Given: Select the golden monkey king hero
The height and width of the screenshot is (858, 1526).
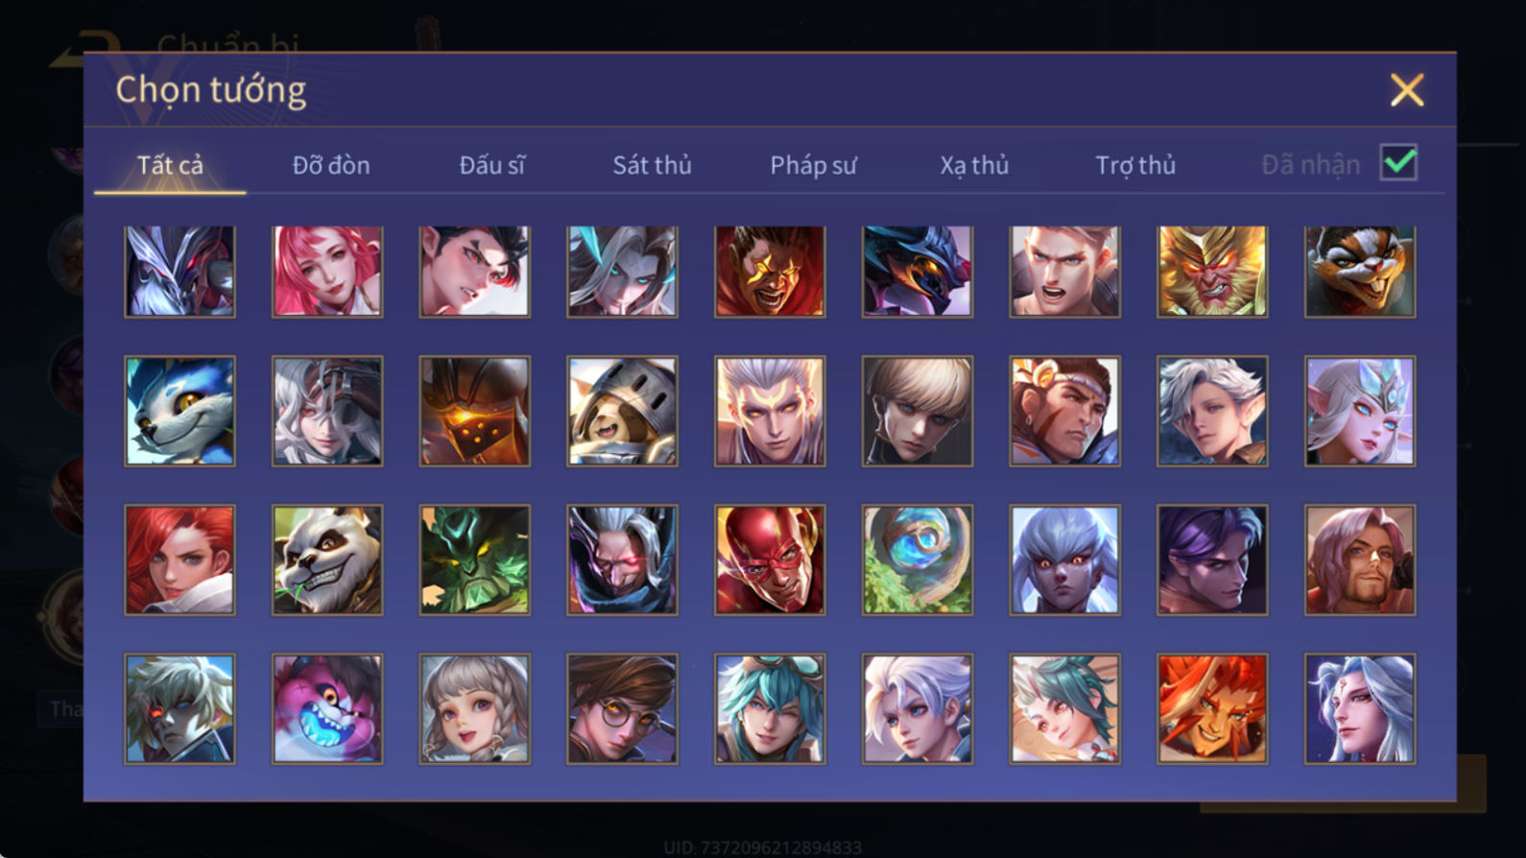Looking at the screenshot, I should tap(1212, 272).
